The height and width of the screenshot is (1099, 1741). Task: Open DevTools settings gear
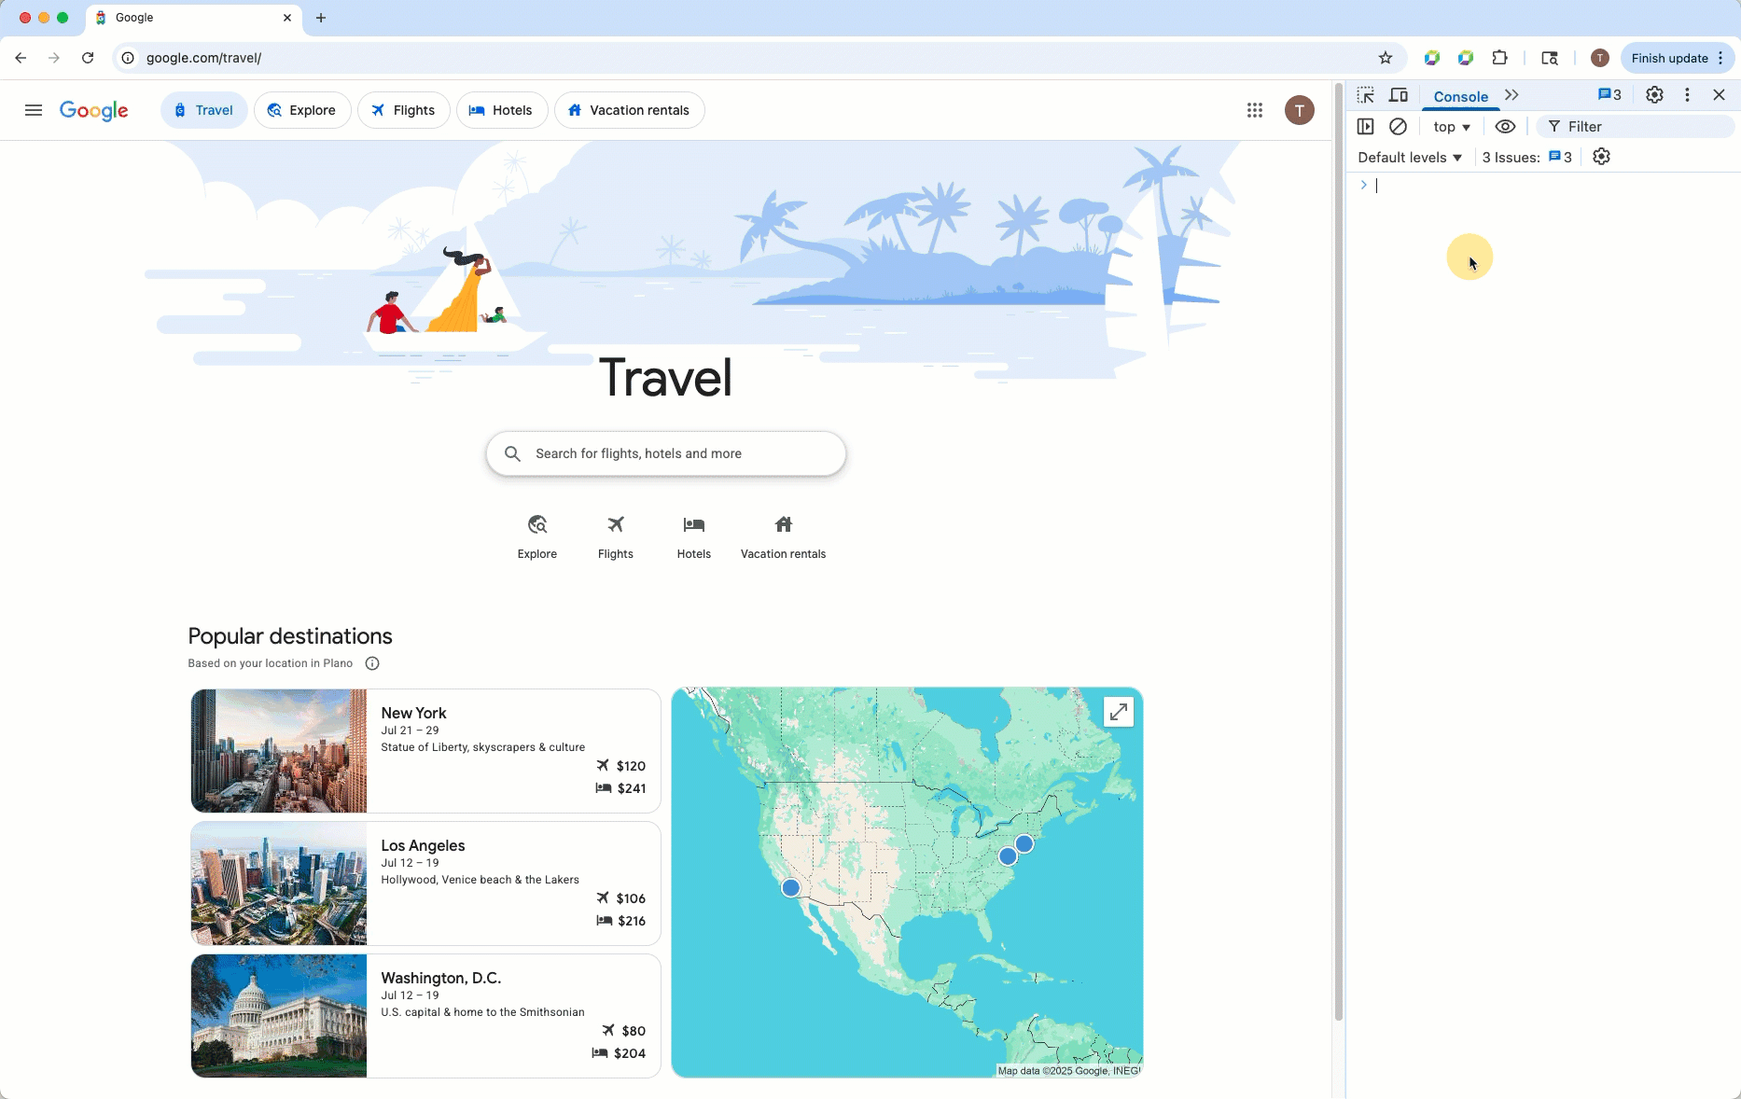(x=1654, y=95)
